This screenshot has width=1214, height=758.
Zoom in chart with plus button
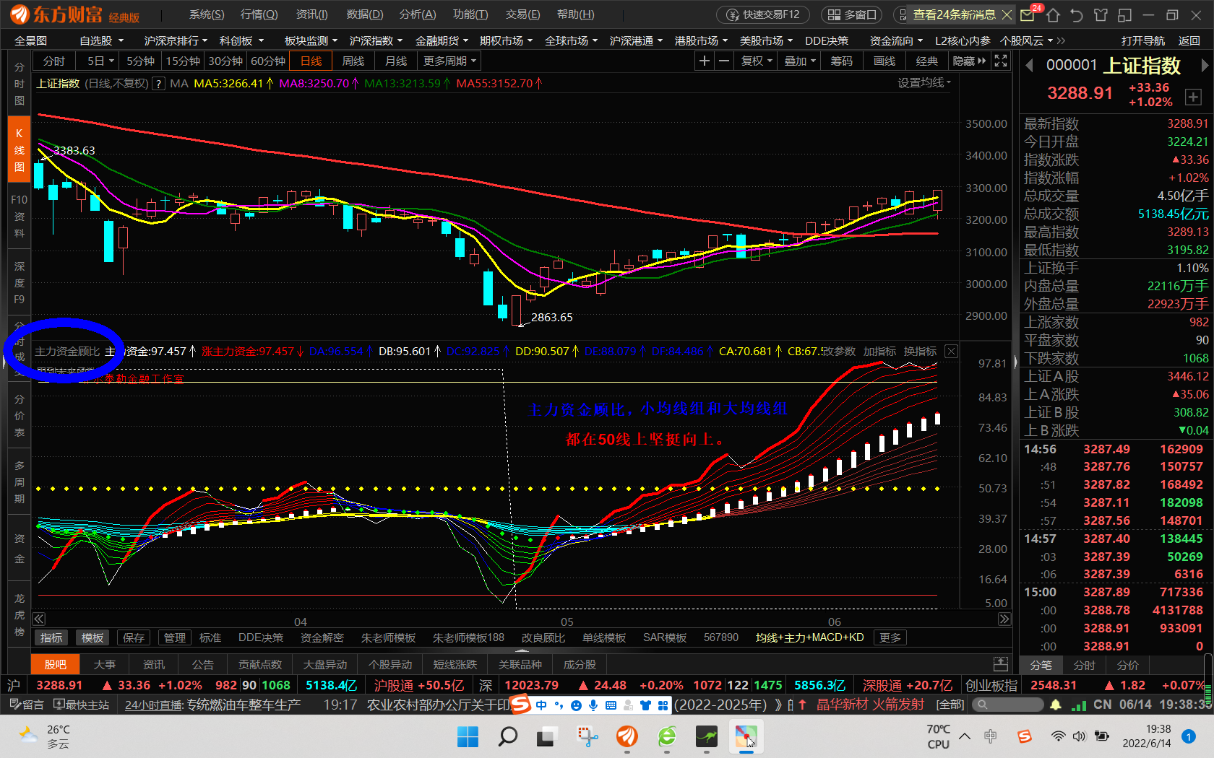[x=705, y=61]
